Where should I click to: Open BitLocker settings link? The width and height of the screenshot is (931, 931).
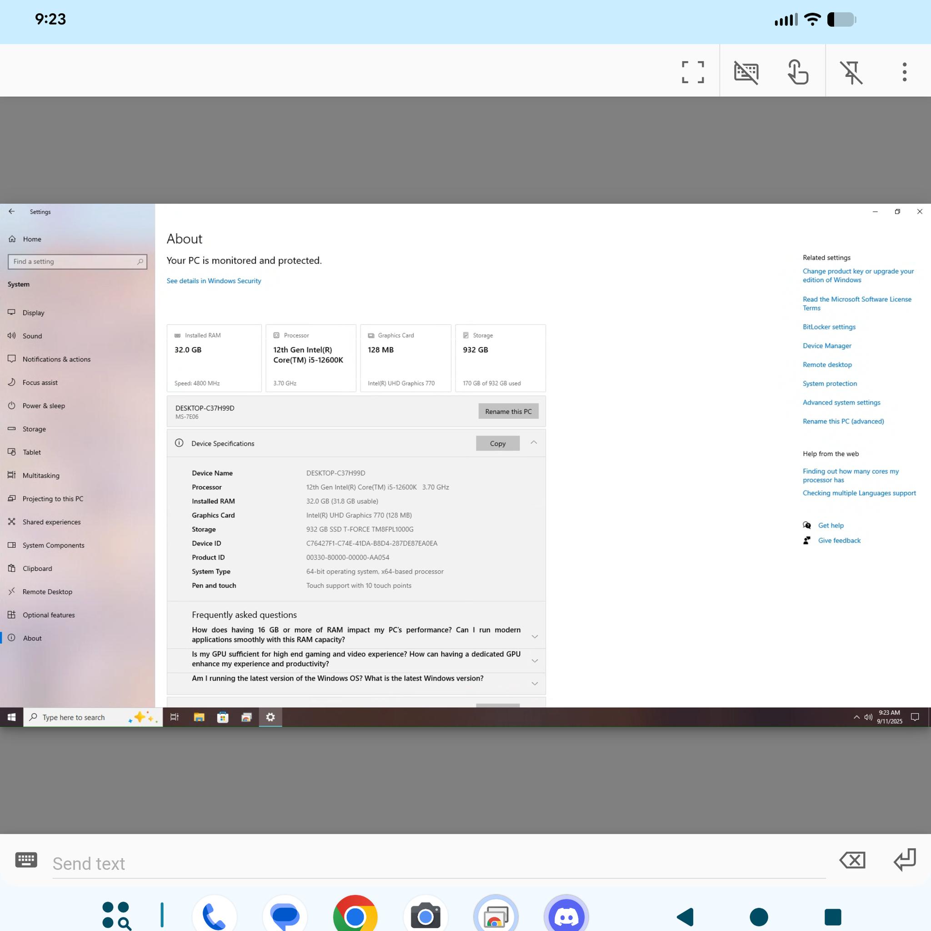point(829,327)
